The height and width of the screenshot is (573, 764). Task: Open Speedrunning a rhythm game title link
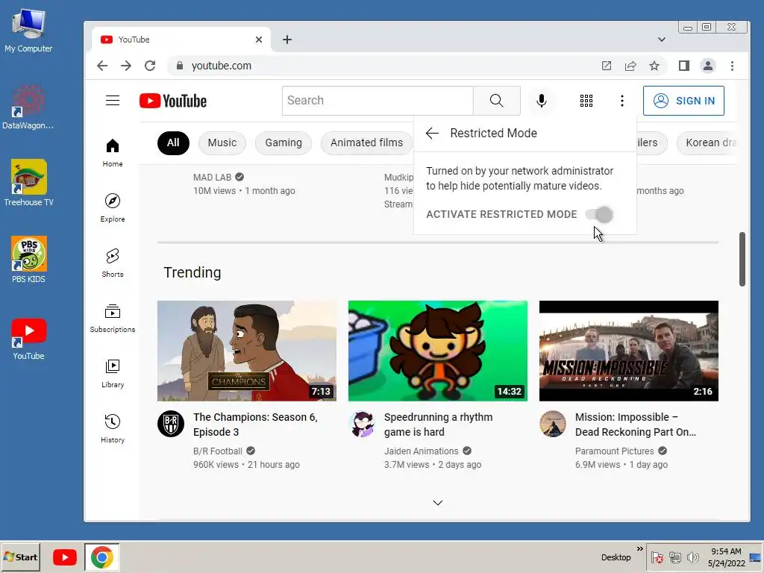[438, 425]
